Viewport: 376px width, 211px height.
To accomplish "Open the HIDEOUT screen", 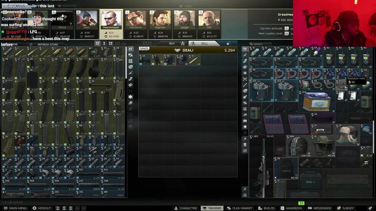I will coord(41,208).
